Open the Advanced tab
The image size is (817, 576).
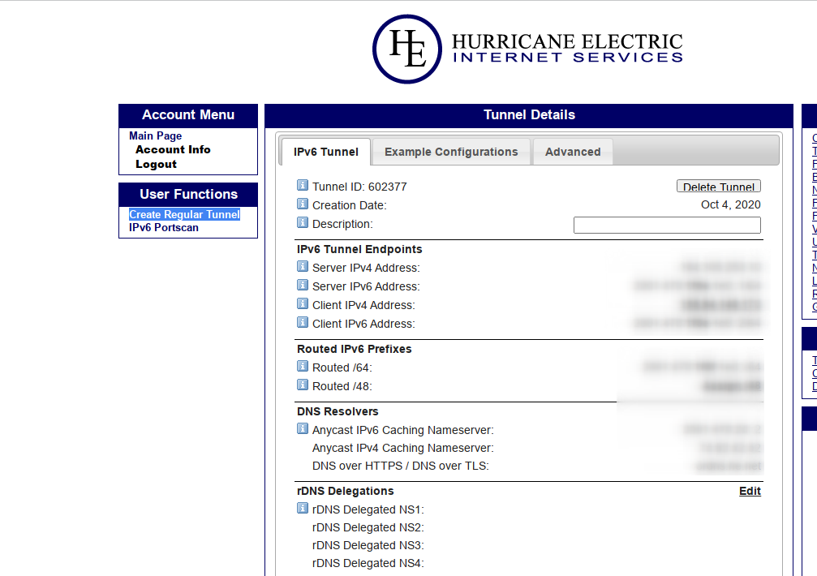coord(573,152)
